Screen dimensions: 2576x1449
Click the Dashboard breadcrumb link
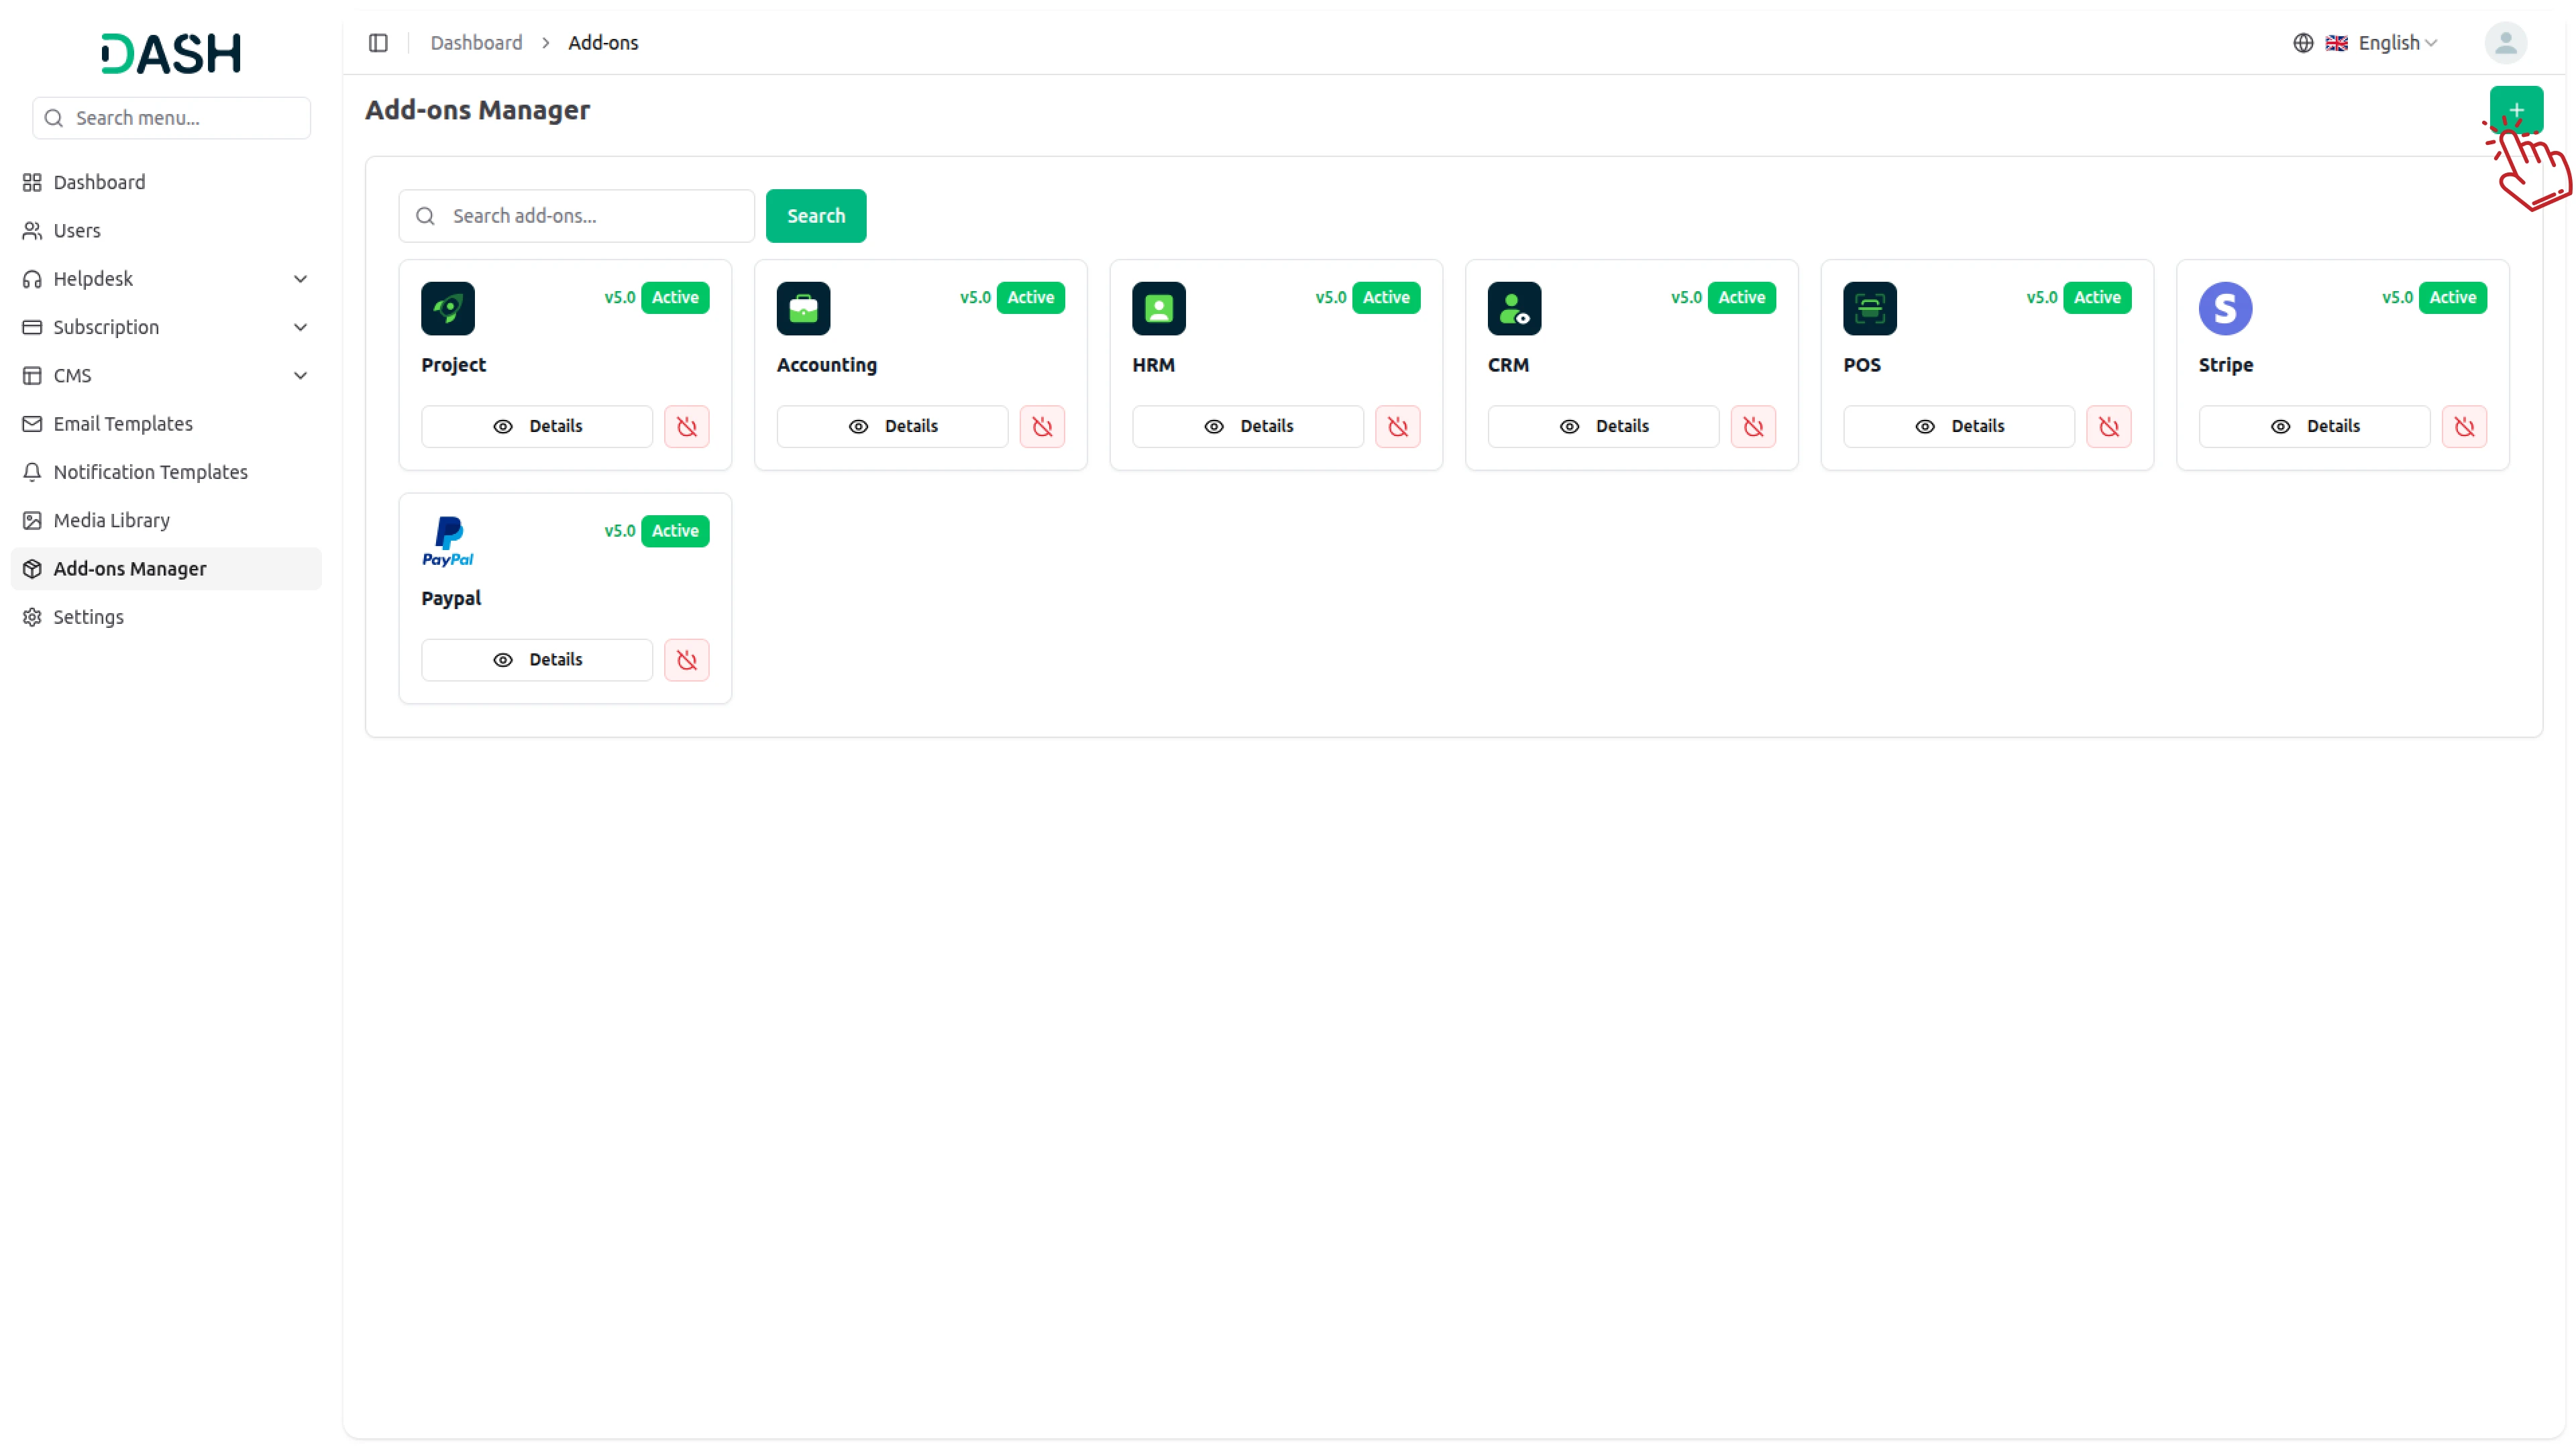pyautogui.click(x=476, y=43)
